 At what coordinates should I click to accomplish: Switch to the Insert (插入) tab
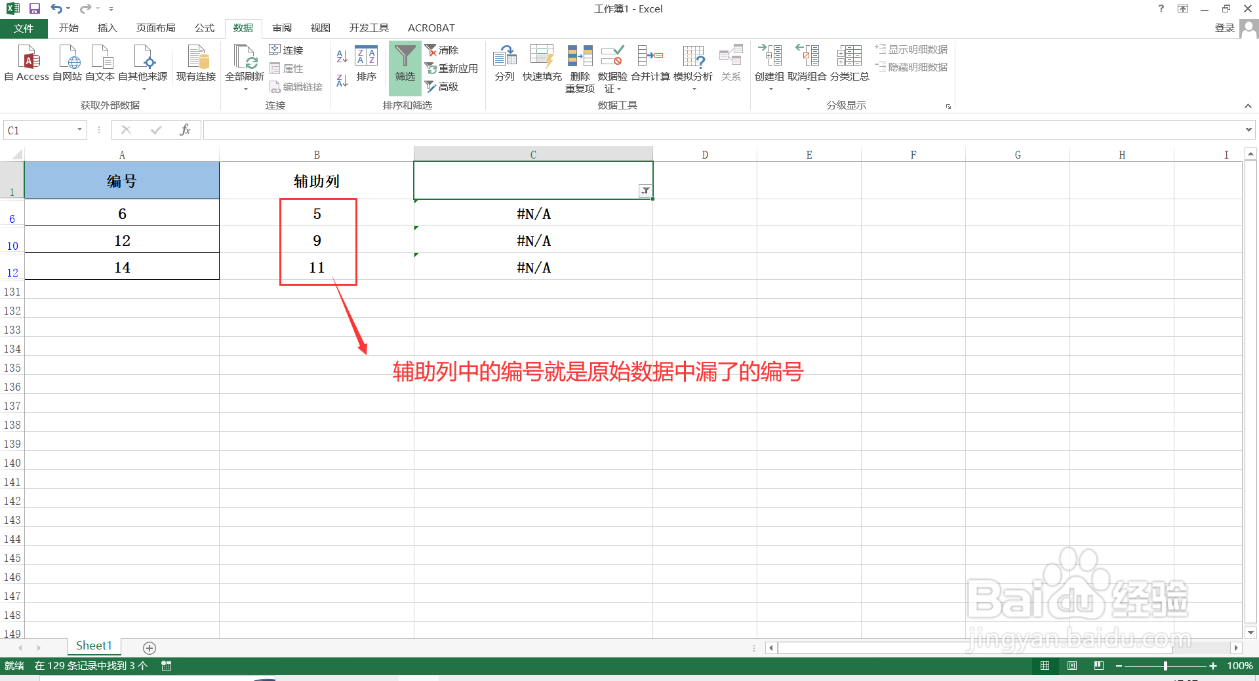coord(108,28)
